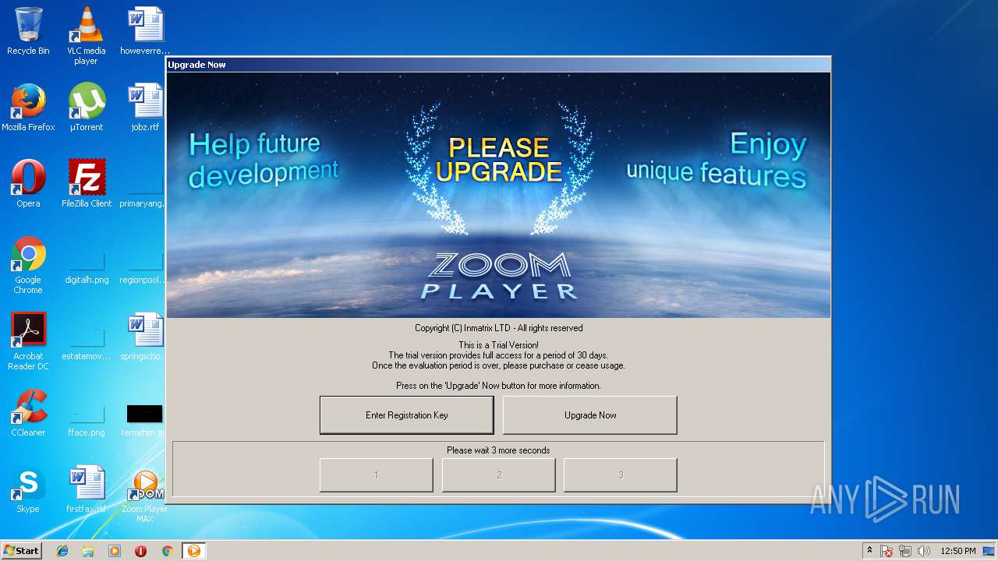Open FileZilla Client shortcut
The width and height of the screenshot is (998, 561).
86,184
